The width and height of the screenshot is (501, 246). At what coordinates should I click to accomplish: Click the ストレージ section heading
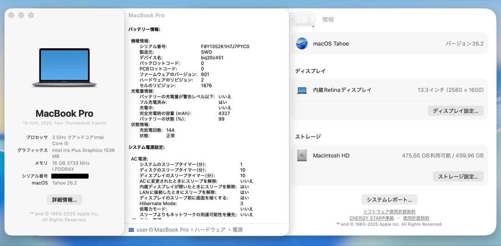[x=308, y=136]
